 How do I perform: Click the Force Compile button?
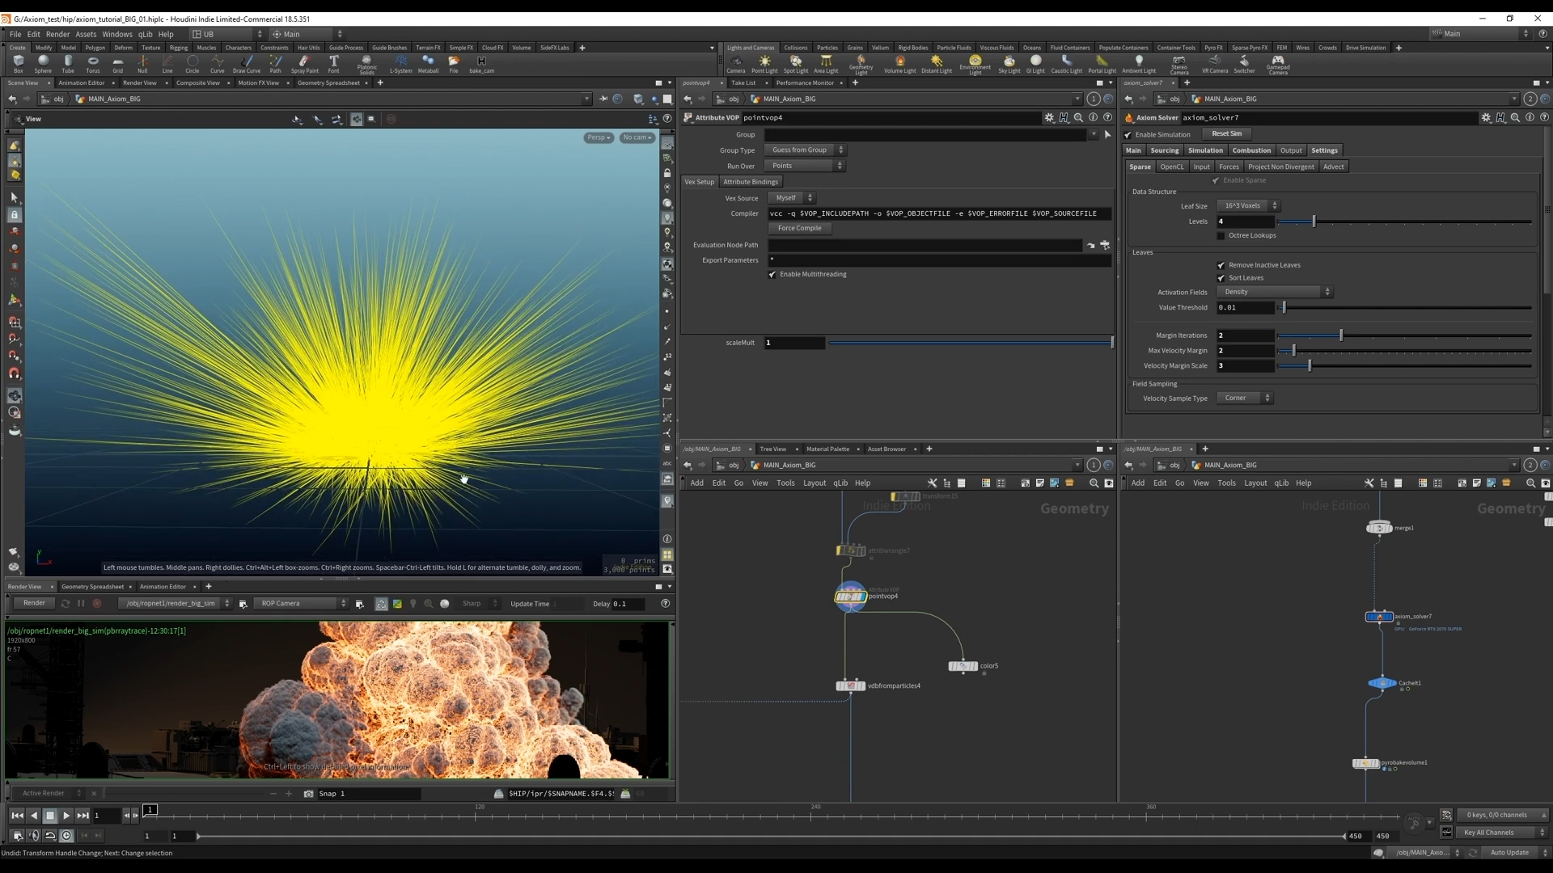[x=799, y=229]
